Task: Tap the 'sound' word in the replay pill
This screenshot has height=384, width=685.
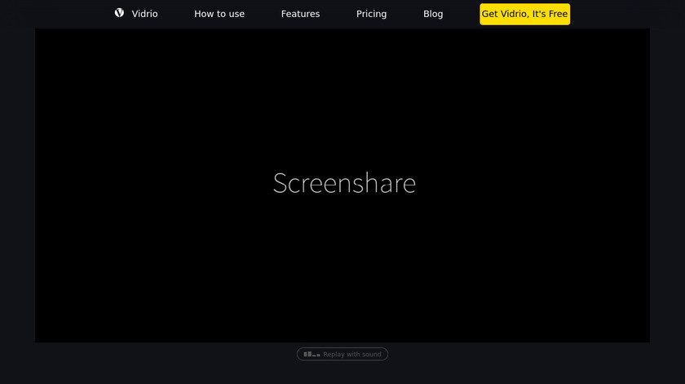Action: pyautogui.click(x=371, y=355)
